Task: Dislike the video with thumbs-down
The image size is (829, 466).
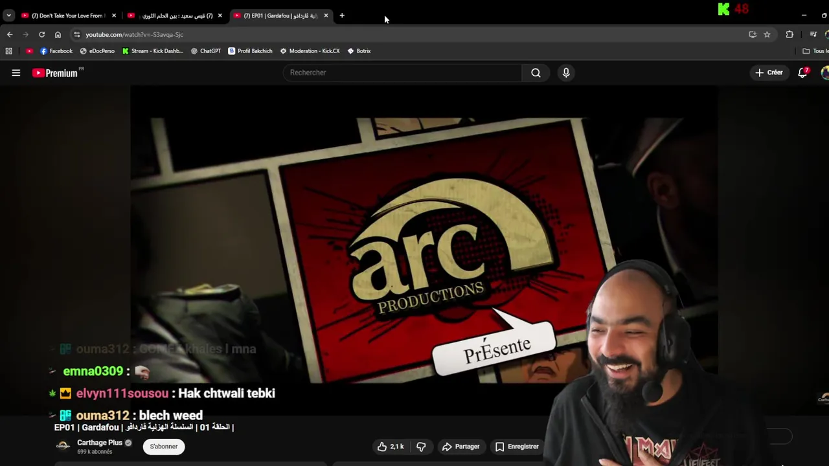Action: coord(421,447)
